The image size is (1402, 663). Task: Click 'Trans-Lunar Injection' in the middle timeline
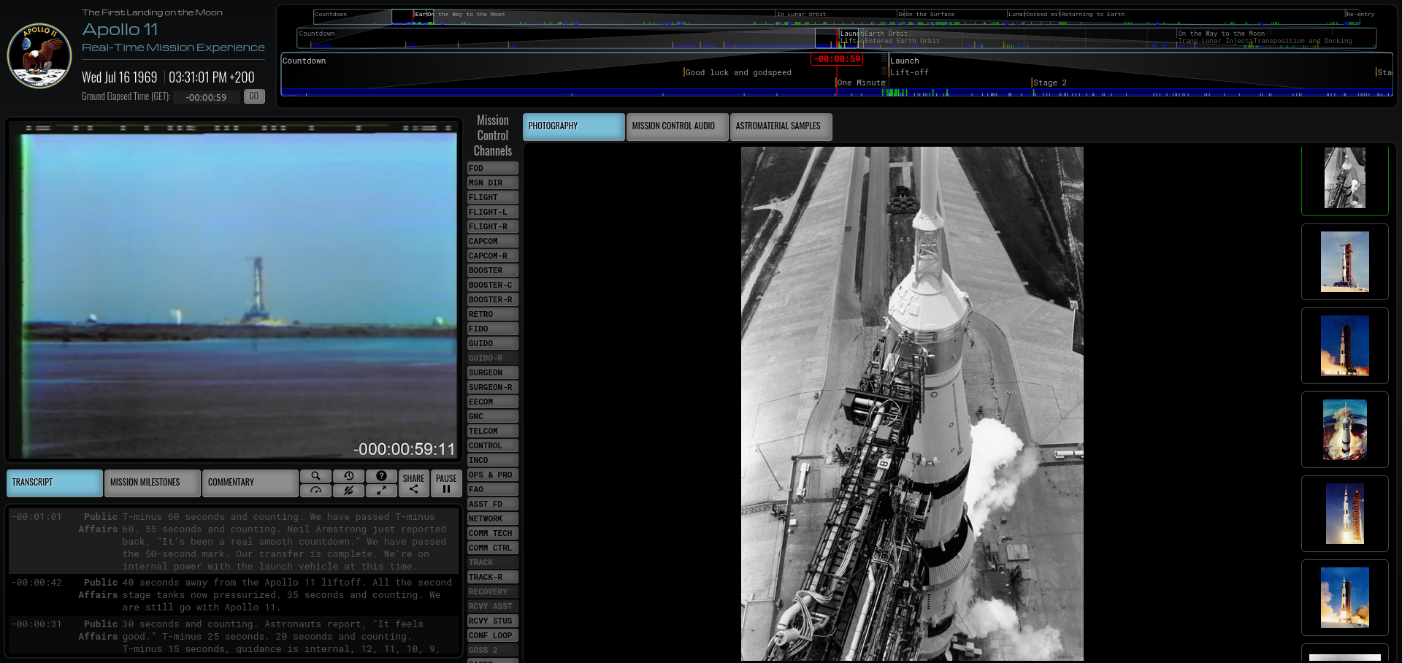click(x=1215, y=41)
